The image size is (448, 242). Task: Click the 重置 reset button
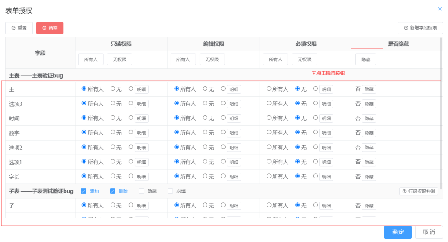pyautogui.click(x=19, y=28)
